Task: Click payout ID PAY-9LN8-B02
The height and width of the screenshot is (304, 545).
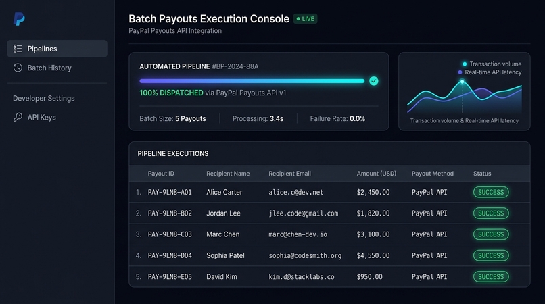Action: tap(170, 213)
